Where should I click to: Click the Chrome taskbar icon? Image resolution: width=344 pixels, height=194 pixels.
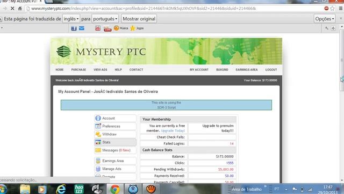(115, 189)
